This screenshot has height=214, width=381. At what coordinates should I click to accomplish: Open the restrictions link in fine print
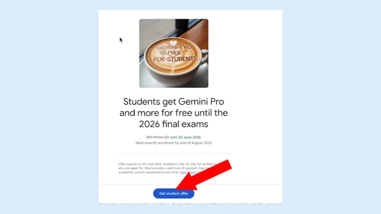(188, 172)
